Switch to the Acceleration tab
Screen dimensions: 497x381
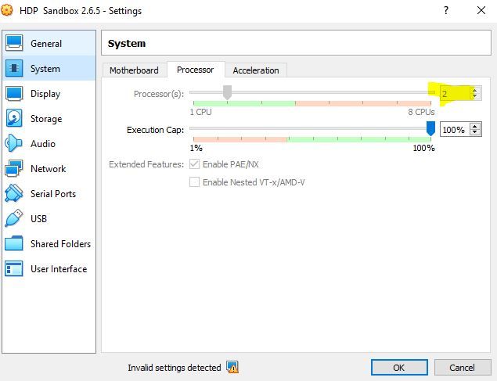(256, 70)
